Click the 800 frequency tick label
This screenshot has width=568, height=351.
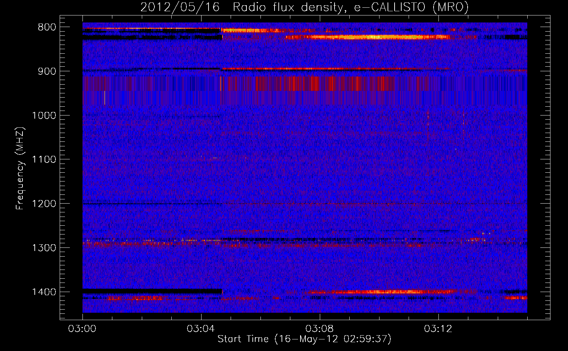point(47,27)
